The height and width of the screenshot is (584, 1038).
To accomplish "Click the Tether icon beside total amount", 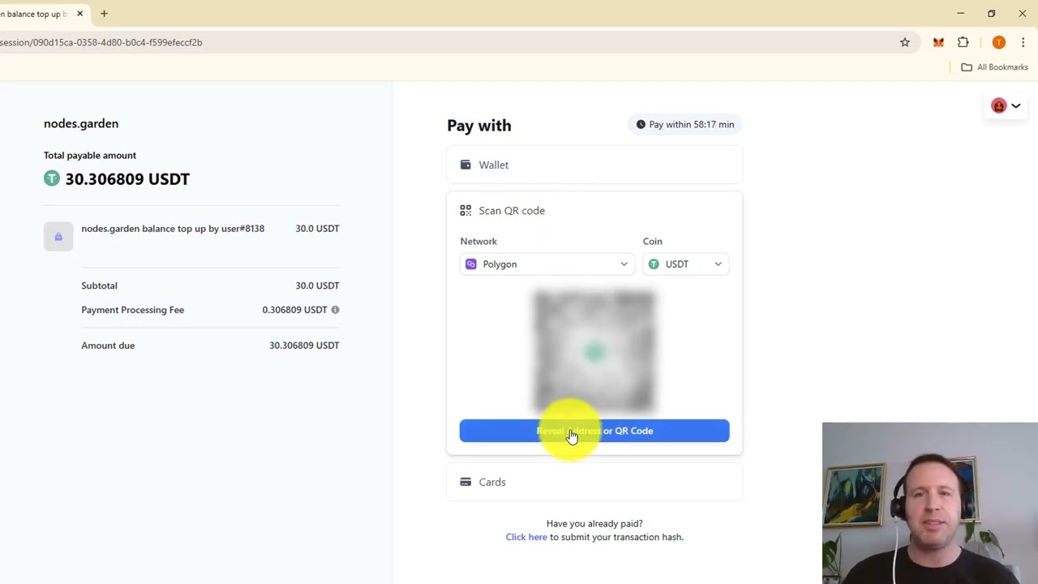I will tap(52, 178).
